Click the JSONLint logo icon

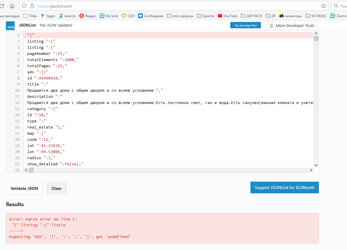10,26
